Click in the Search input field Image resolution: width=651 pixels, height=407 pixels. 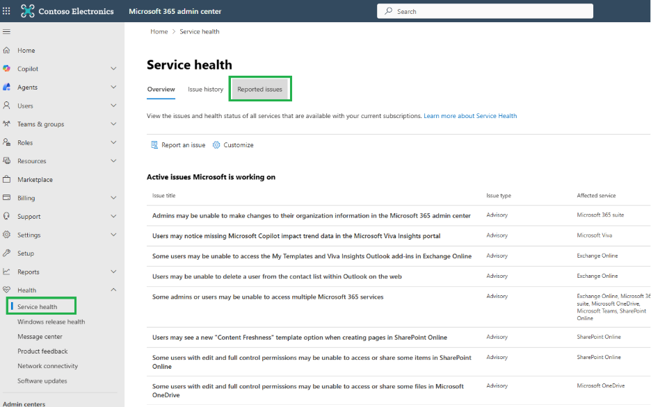(x=485, y=11)
